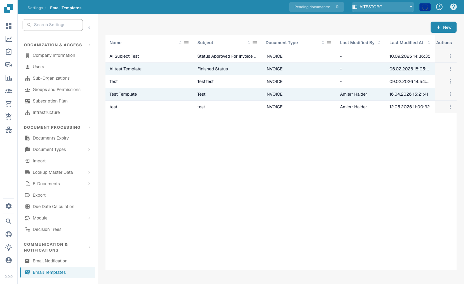Expand the E-Documents submenu
This screenshot has height=284, width=464.
coord(89,184)
